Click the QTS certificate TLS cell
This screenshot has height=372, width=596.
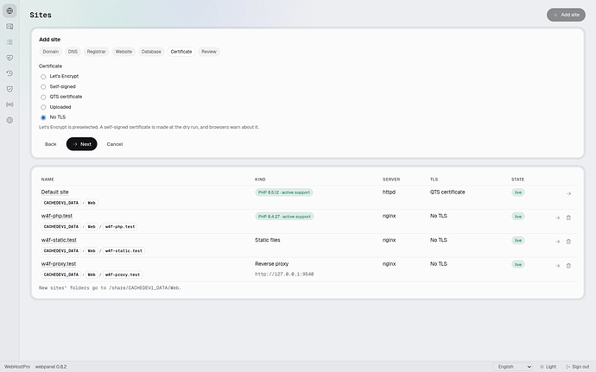(447, 192)
